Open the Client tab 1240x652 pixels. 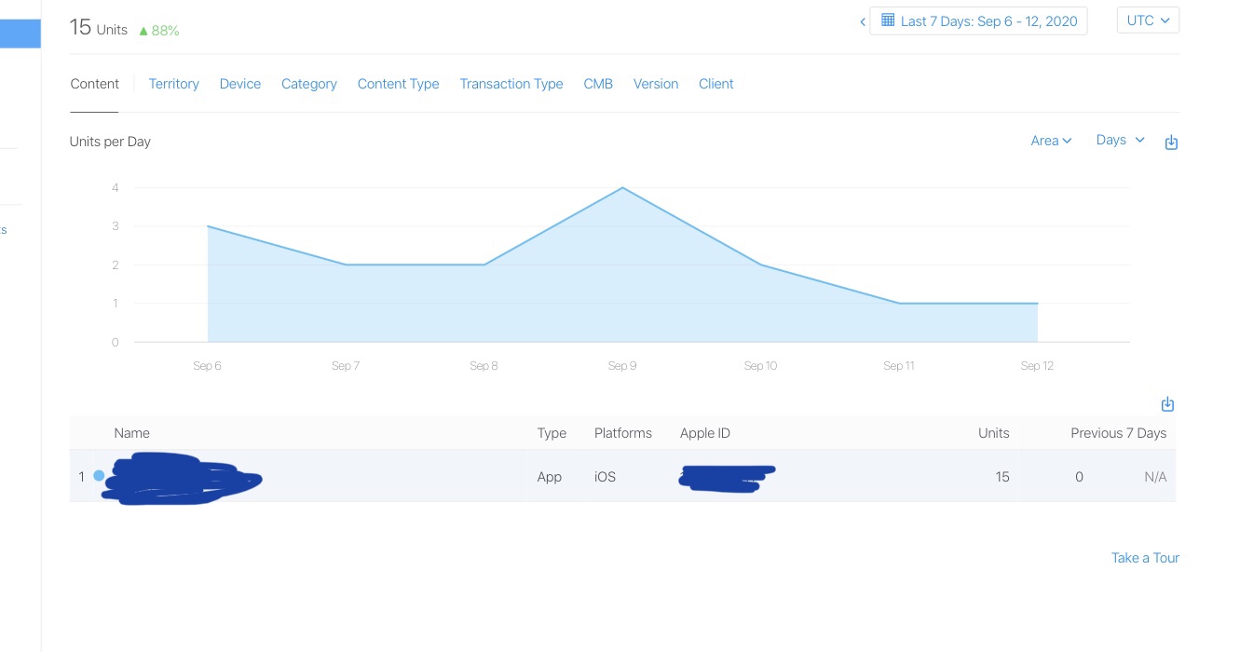[716, 84]
